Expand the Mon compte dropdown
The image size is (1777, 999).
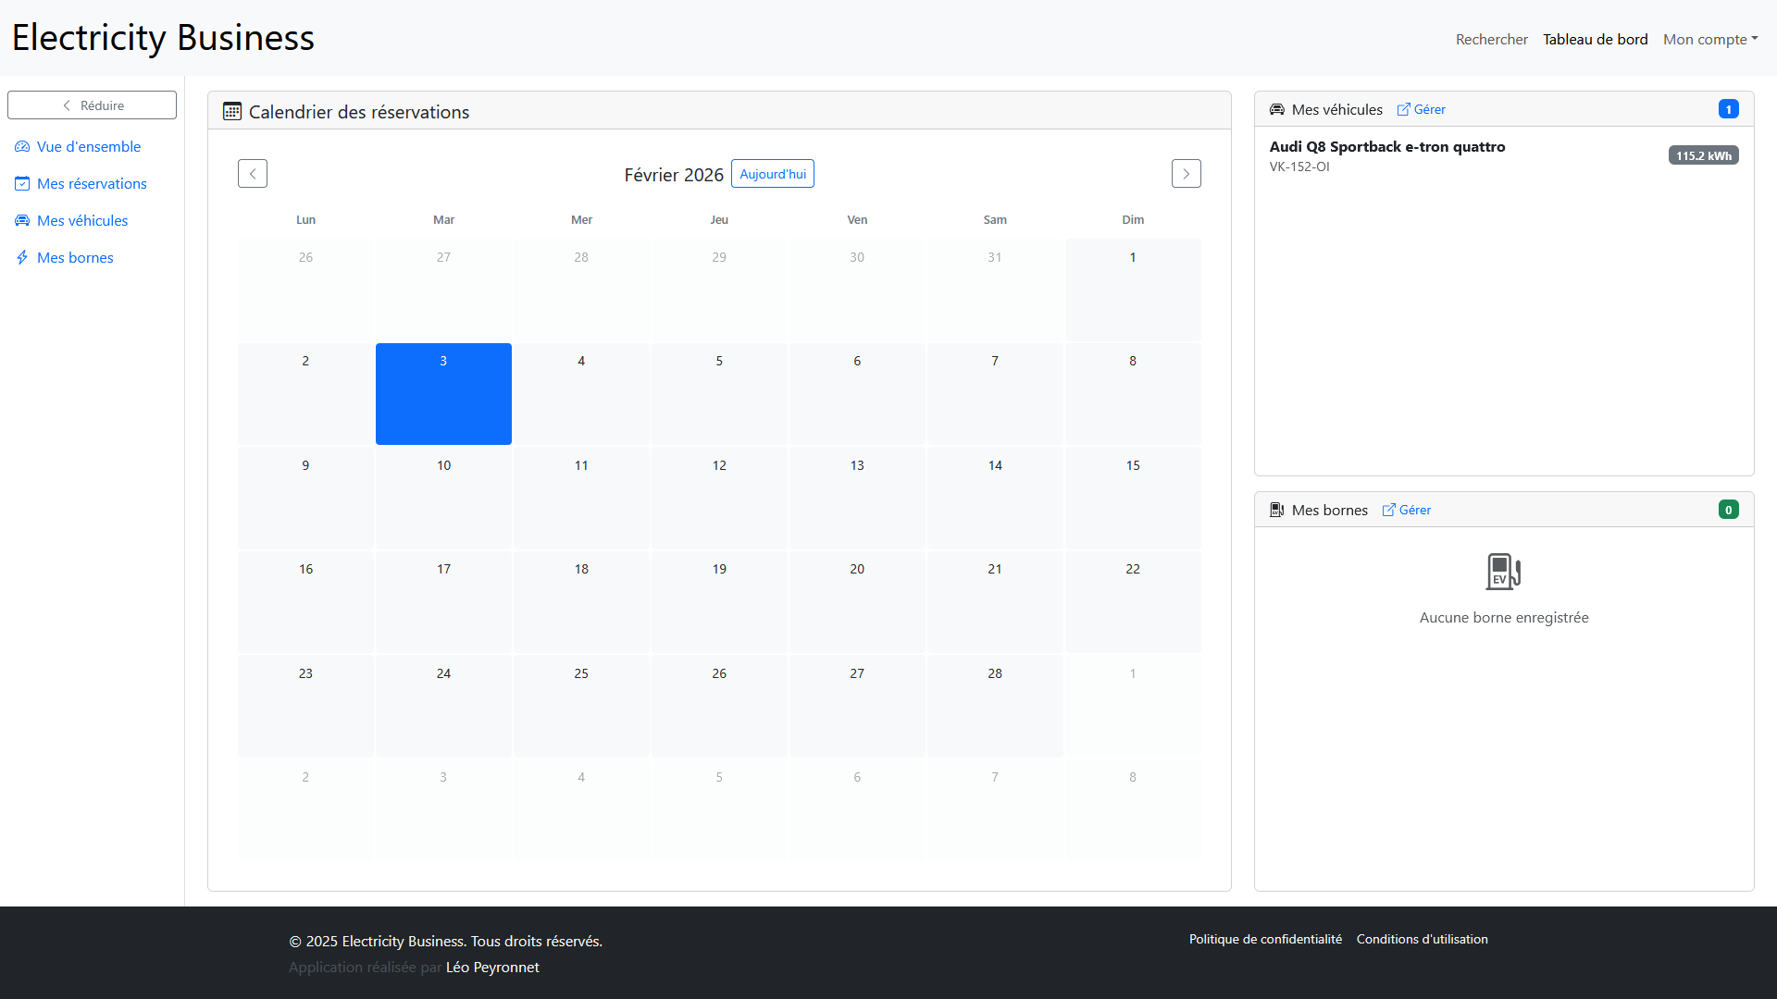tap(1709, 40)
